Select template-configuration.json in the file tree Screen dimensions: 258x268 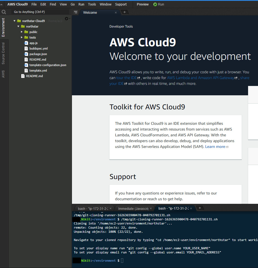click(x=48, y=65)
